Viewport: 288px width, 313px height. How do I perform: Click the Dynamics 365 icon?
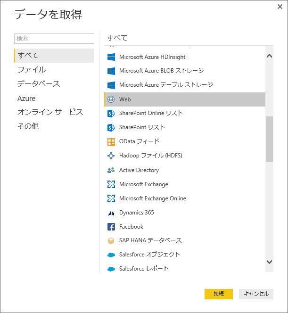pyautogui.click(x=111, y=213)
